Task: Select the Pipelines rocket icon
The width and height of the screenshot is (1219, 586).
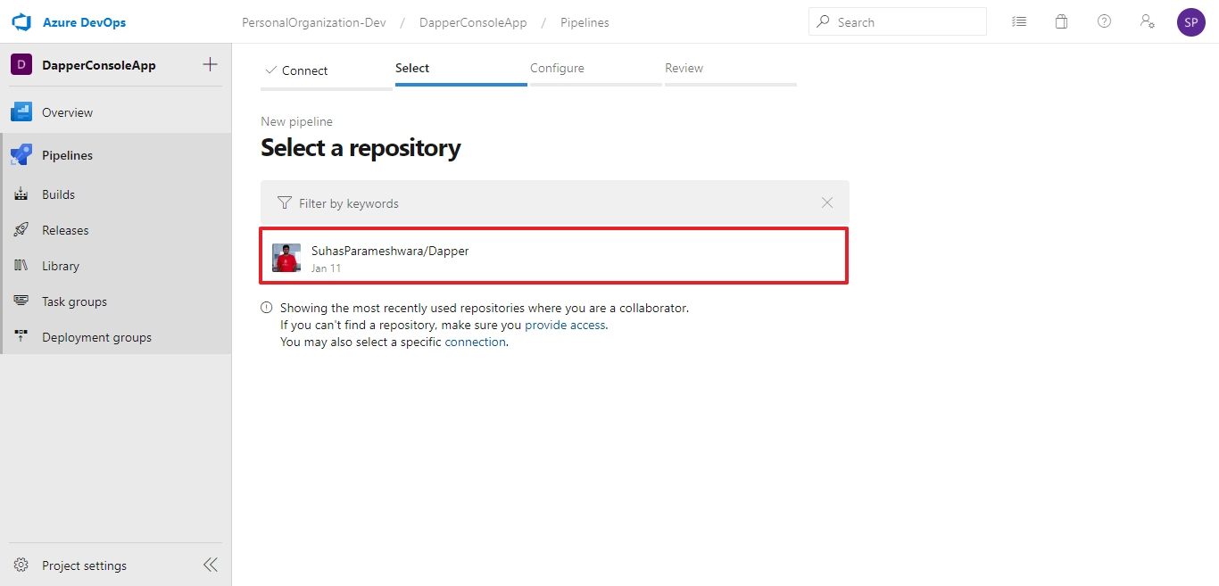Action: pyautogui.click(x=21, y=155)
